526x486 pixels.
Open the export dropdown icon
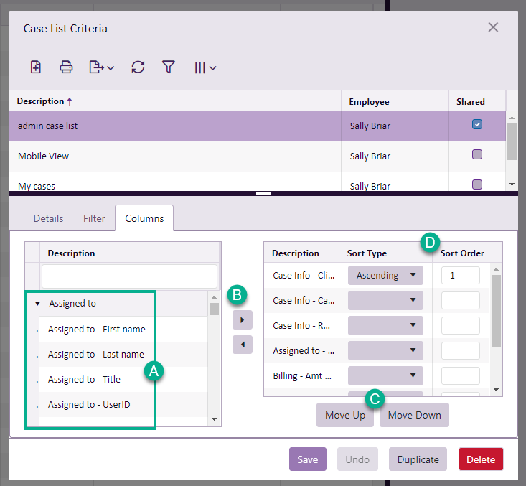(101, 67)
